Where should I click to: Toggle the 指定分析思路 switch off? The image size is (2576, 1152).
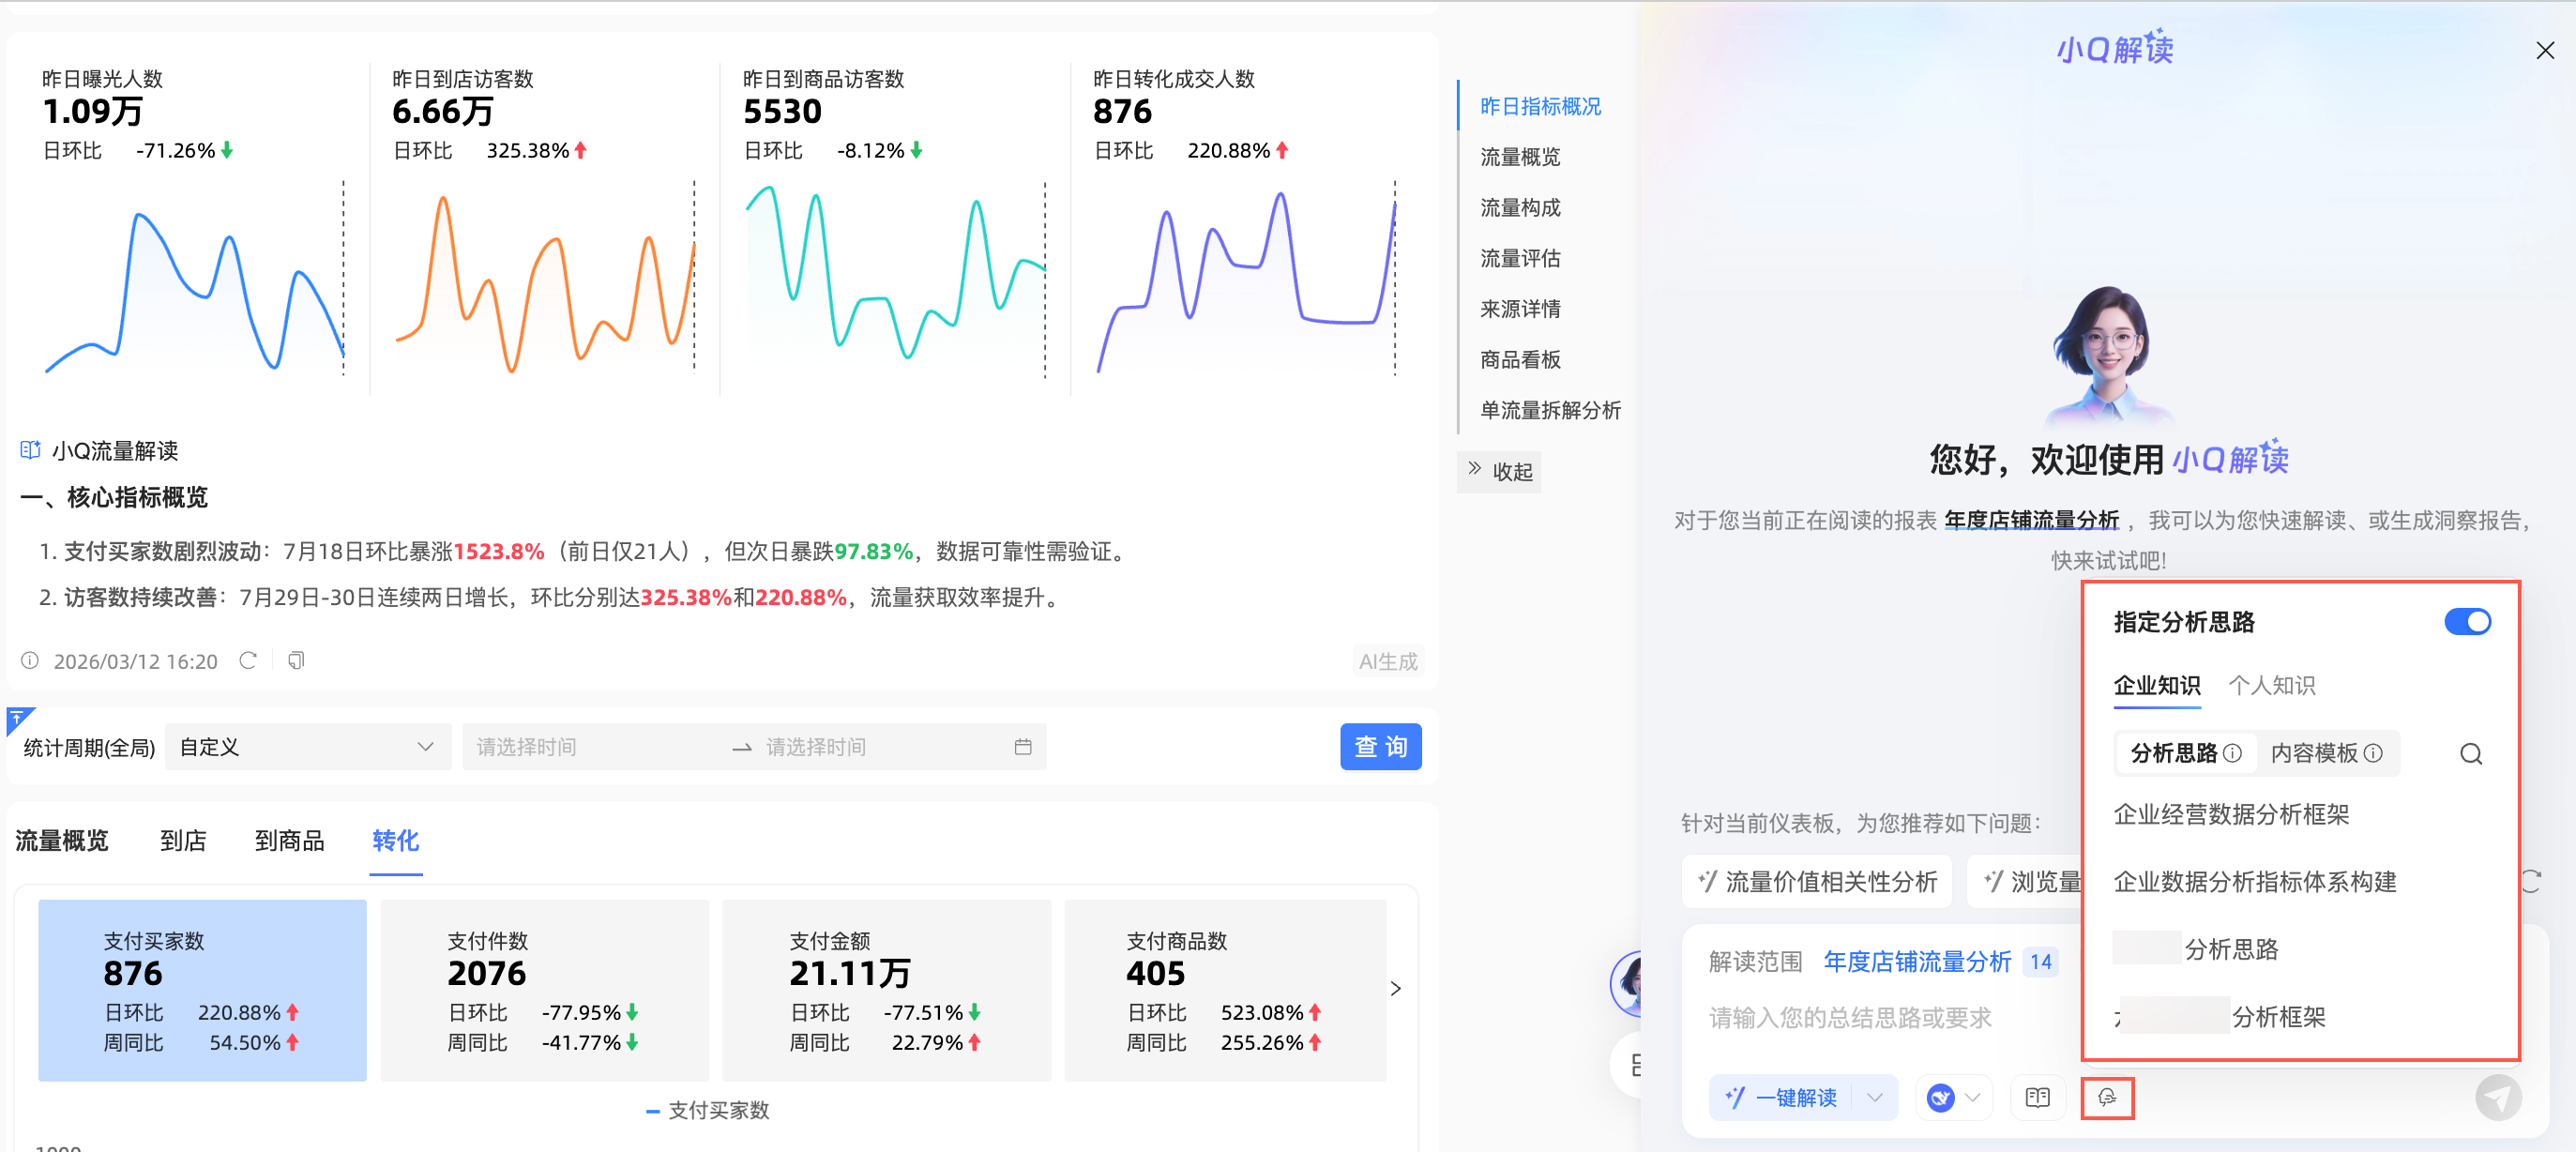pyautogui.click(x=2466, y=622)
